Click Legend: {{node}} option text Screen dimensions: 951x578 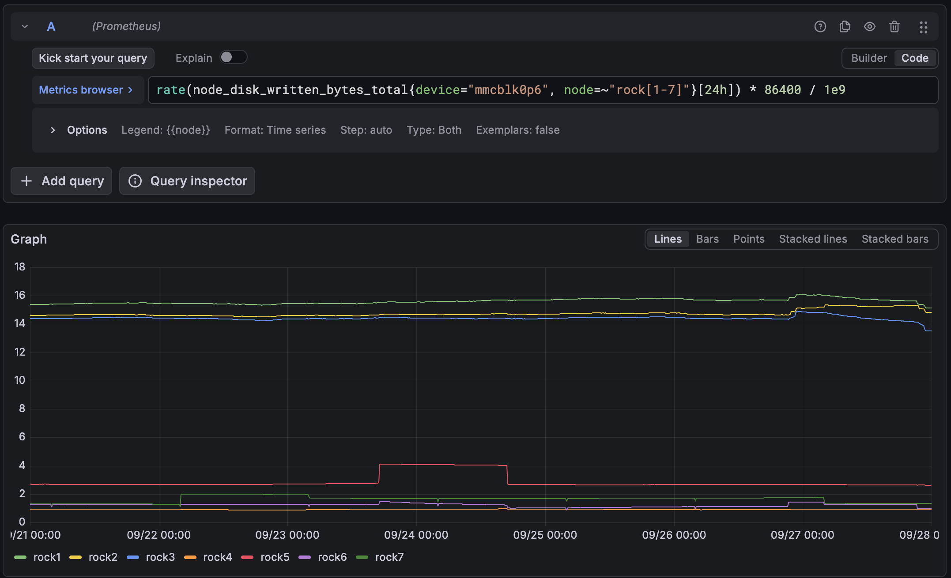click(x=166, y=130)
